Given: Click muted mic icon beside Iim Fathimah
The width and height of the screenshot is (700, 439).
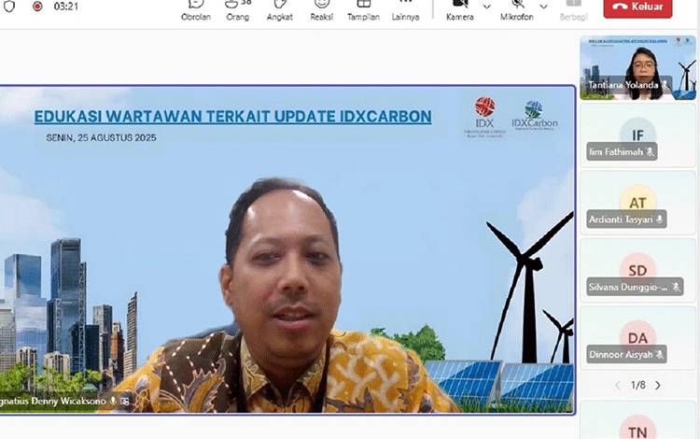Looking at the screenshot, I should point(650,152).
